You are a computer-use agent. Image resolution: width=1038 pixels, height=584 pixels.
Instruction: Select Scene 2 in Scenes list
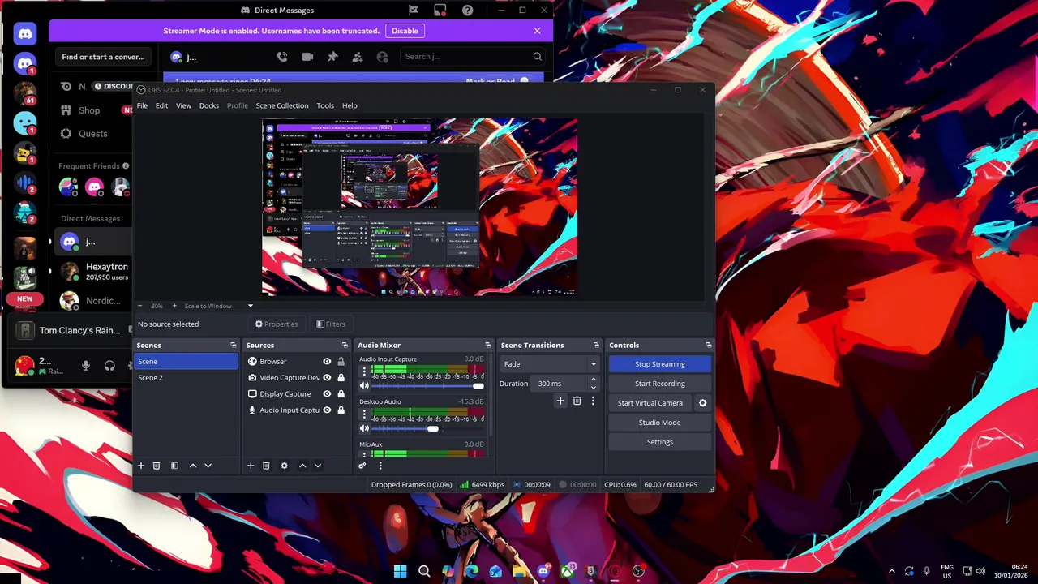(x=187, y=378)
